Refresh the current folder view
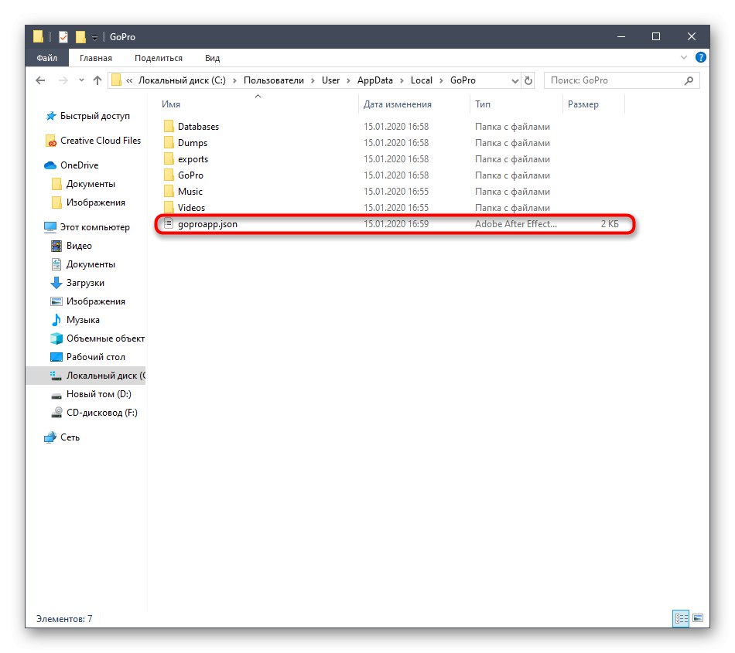 528,80
